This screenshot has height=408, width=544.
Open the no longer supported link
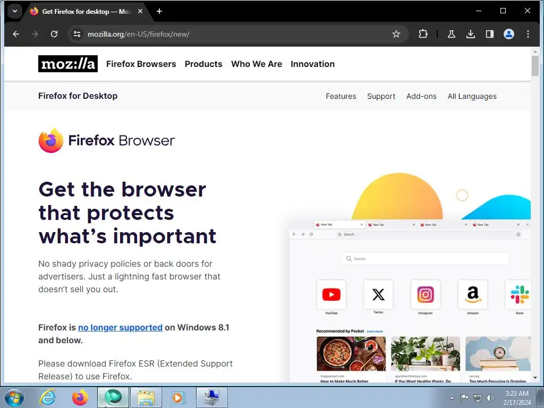[x=120, y=327]
